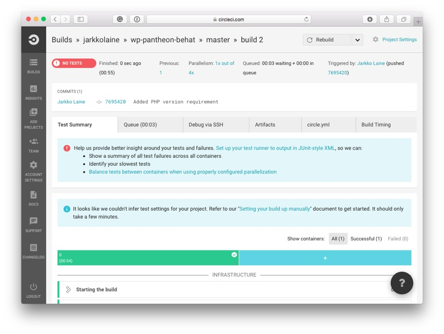This screenshot has height=334, width=444.
Task: Click the Safari share icon
Action: click(x=387, y=19)
